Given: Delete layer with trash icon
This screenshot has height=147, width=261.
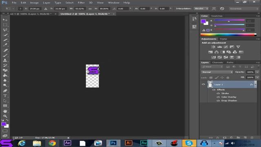Looking at the screenshot, I should [252, 138].
